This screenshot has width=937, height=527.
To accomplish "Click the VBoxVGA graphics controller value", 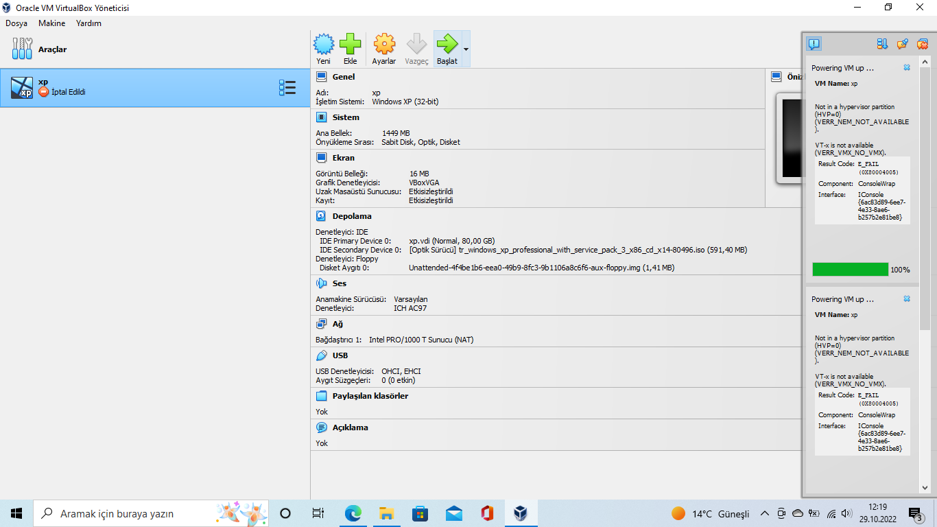I will [x=424, y=183].
